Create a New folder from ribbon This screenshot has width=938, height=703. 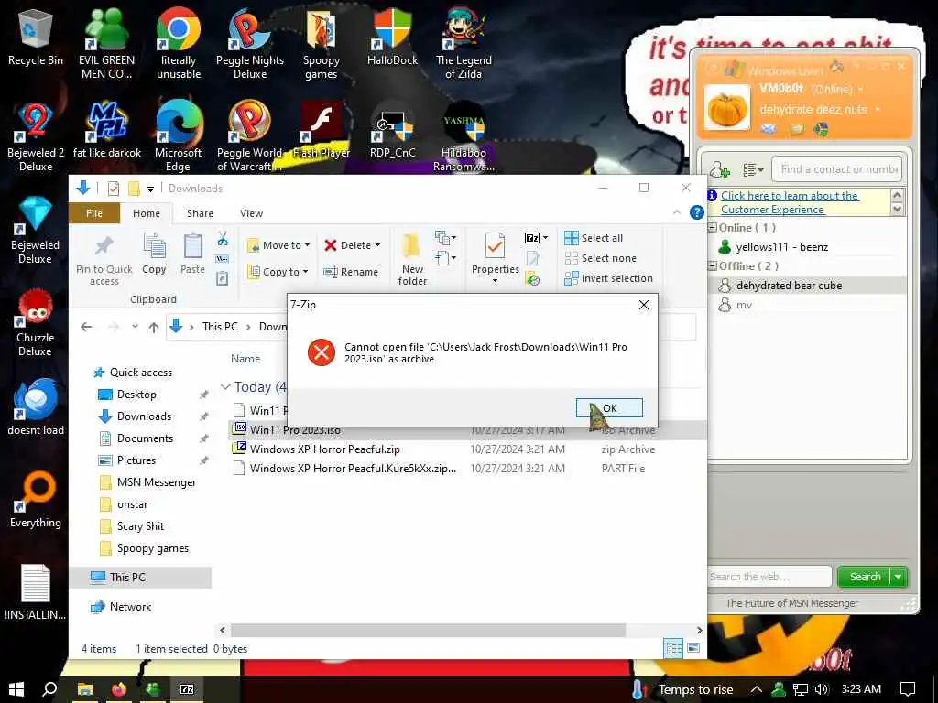pyautogui.click(x=412, y=259)
